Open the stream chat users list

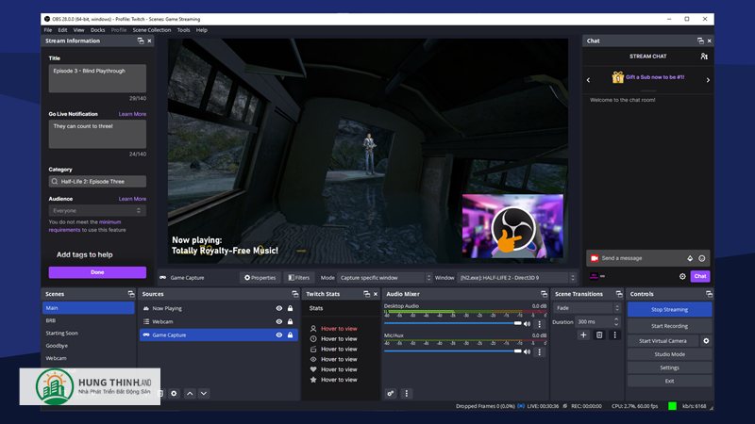click(x=703, y=57)
